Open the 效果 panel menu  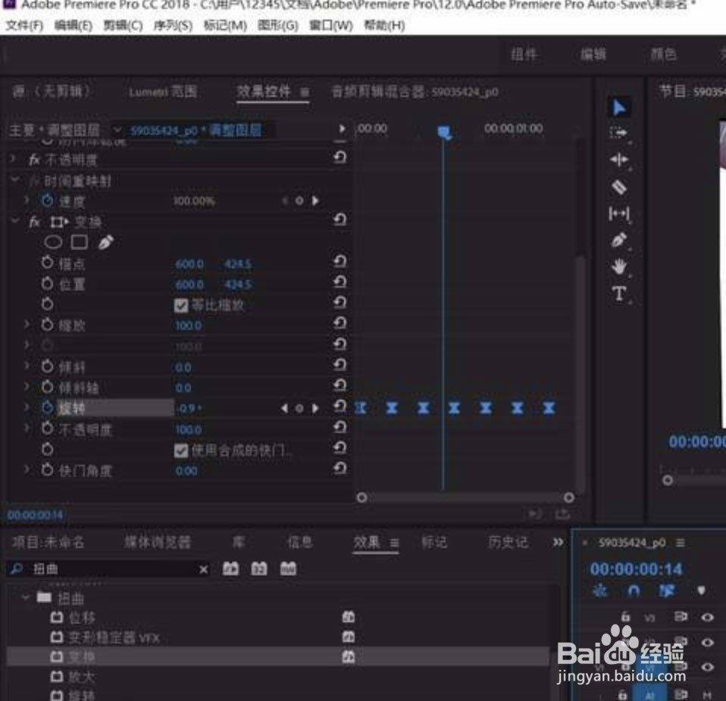pos(395,543)
